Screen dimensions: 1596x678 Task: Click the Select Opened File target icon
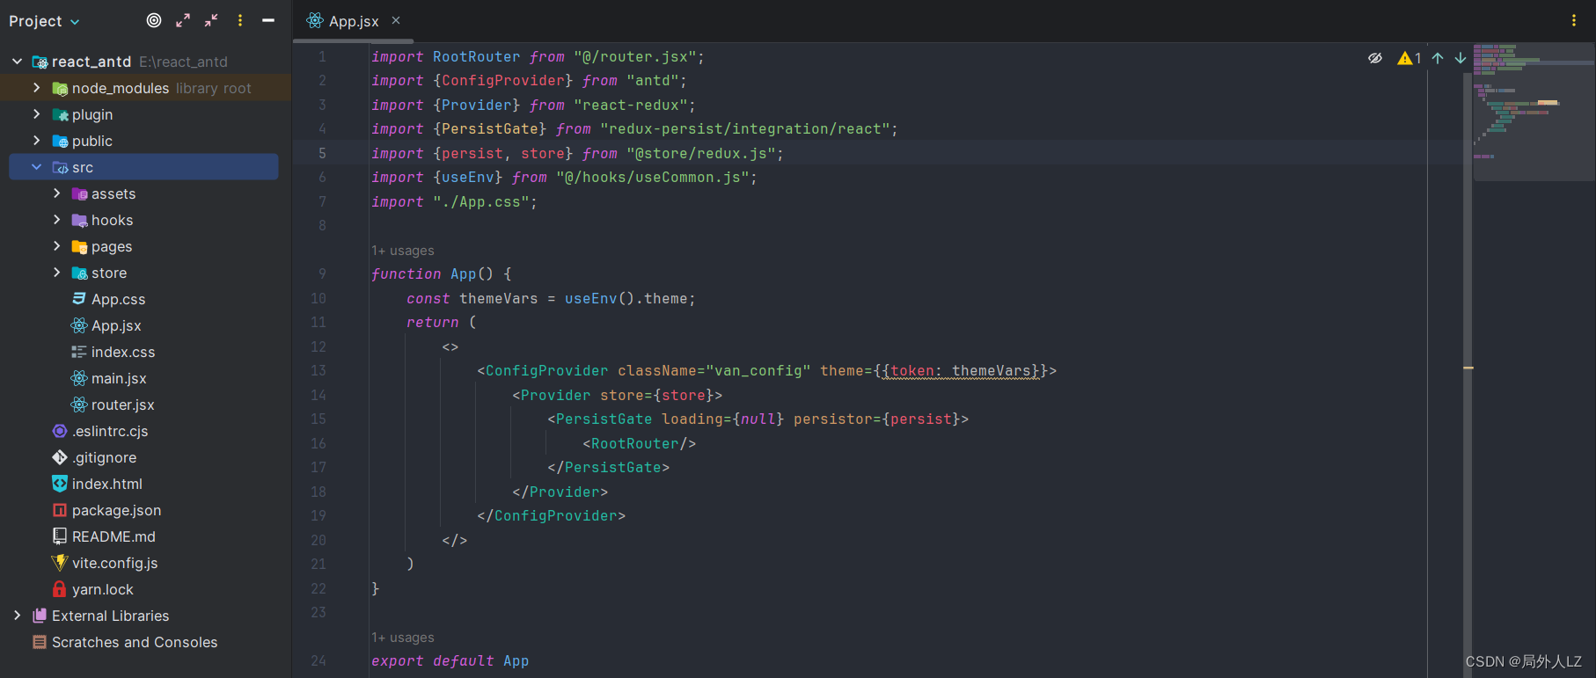click(154, 20)
